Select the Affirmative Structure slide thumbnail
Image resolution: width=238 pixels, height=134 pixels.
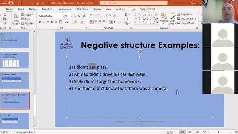(x=15, y=60)
